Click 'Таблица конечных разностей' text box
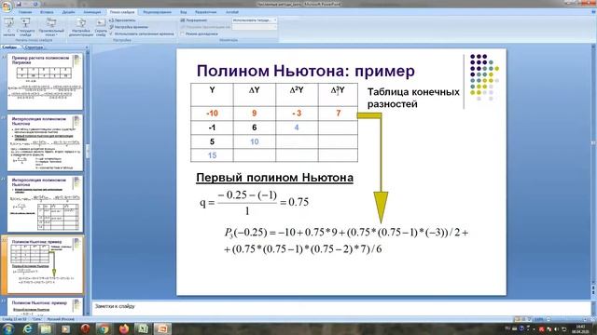 pos(413,98)
